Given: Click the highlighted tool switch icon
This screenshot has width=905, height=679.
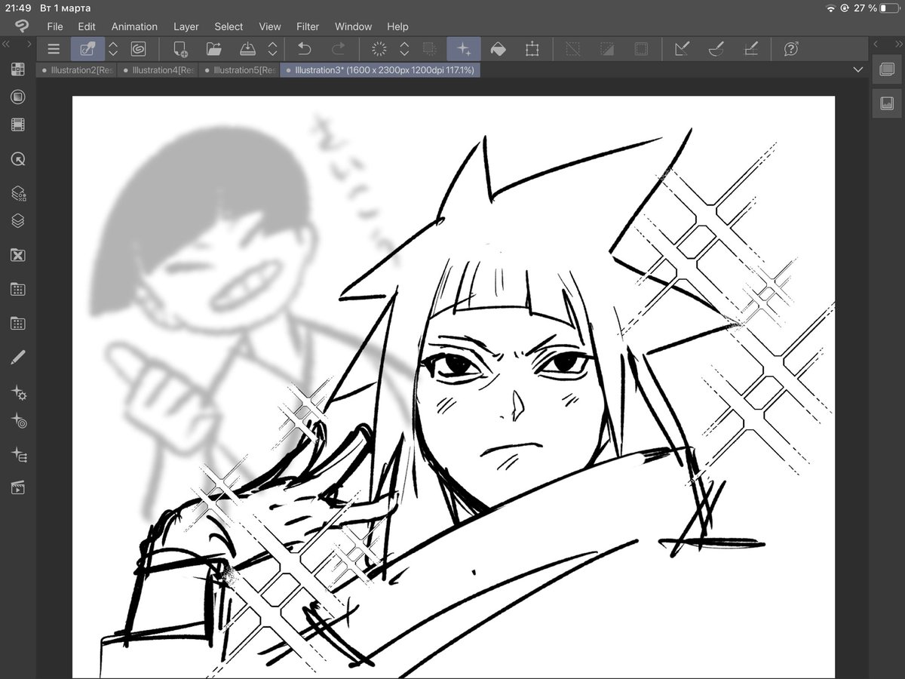Looking at the screenshot, I should point(88,49).
